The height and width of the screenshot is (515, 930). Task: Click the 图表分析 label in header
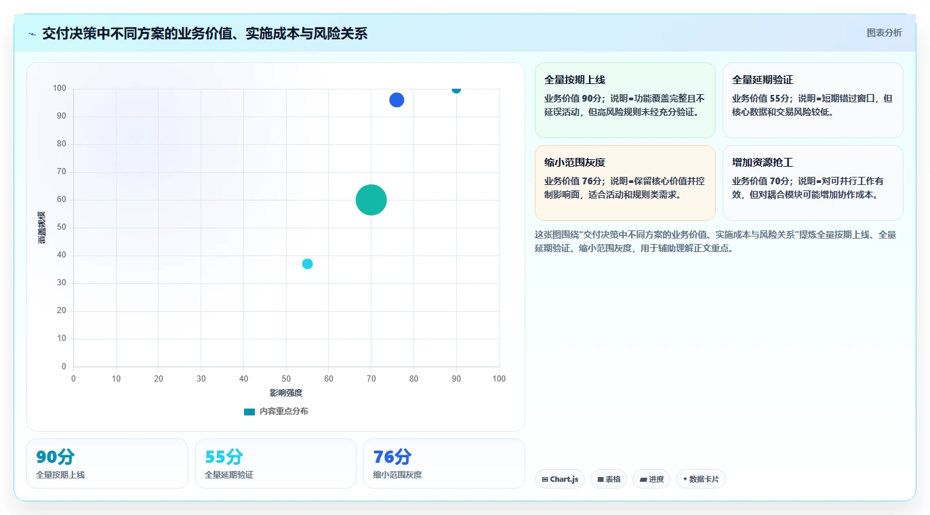(884, 33)
